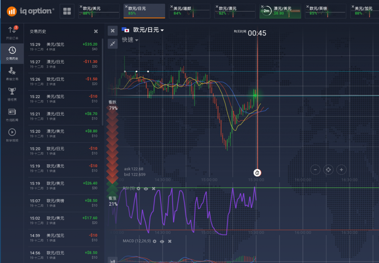Switch to the 欧元/美元 88% tab
The width and height of the screenshot is (379, 263).
point(98,11)
